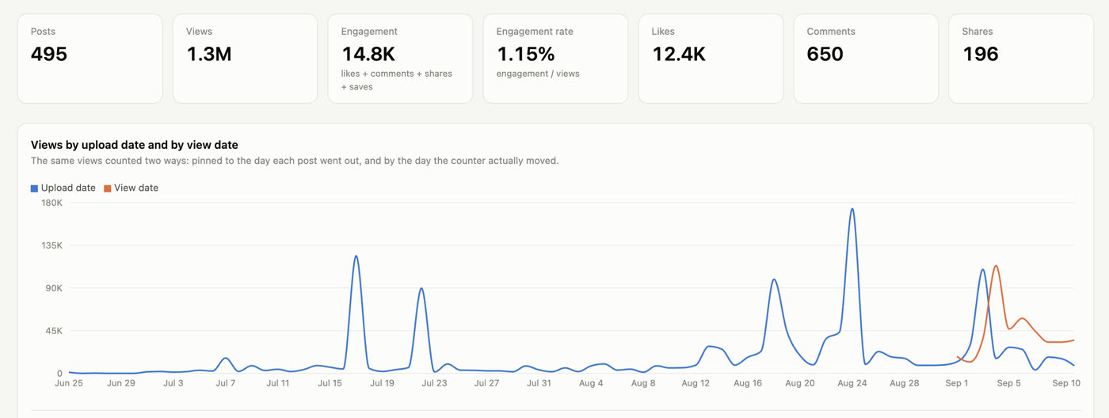The width and height of the screenshot is (1109, 418).
Task: Click the 196 shares value
Action: [981, 55]
